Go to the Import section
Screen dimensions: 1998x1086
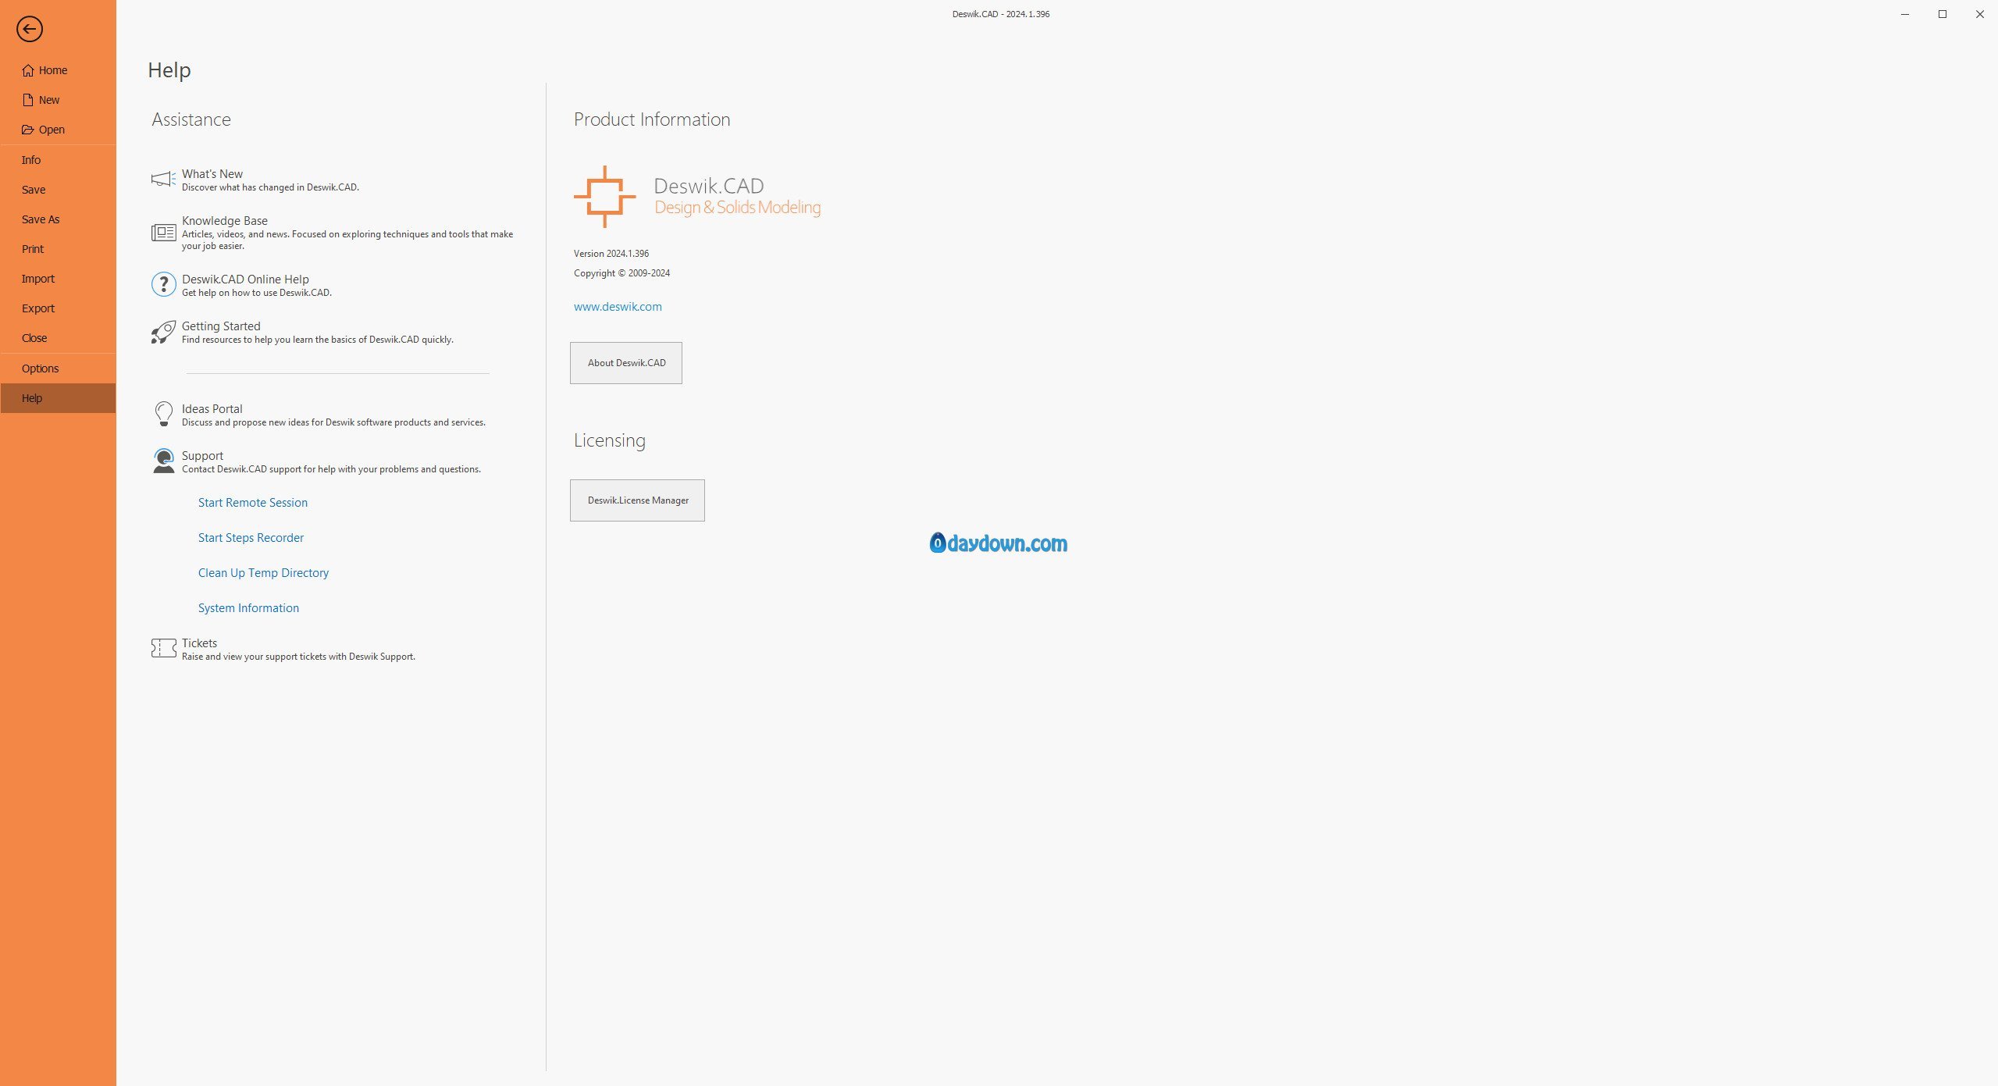(38, 279)
